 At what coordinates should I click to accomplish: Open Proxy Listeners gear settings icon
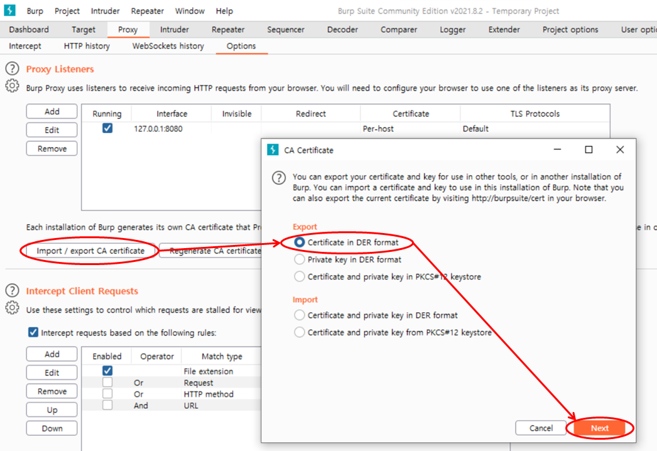pos(12,85)
